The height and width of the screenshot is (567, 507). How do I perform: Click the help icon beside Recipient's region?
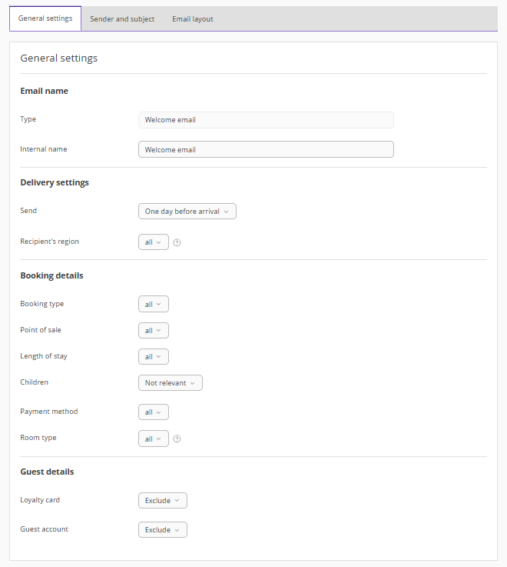[177, 242]
